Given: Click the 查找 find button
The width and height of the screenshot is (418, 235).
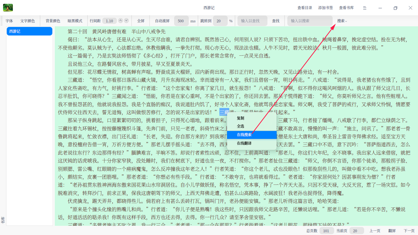Looking at the screenshot, I should point(276,21).
